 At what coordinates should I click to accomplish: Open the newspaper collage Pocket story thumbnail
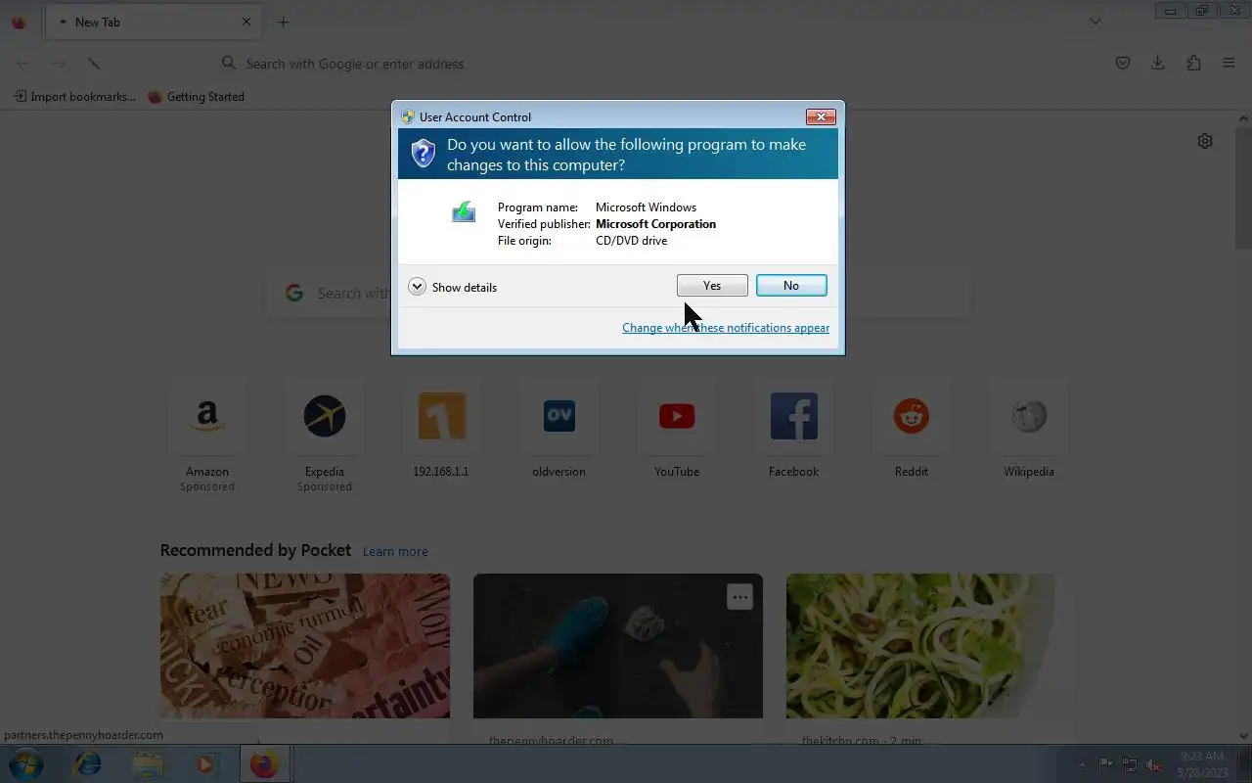pos(305,646)
